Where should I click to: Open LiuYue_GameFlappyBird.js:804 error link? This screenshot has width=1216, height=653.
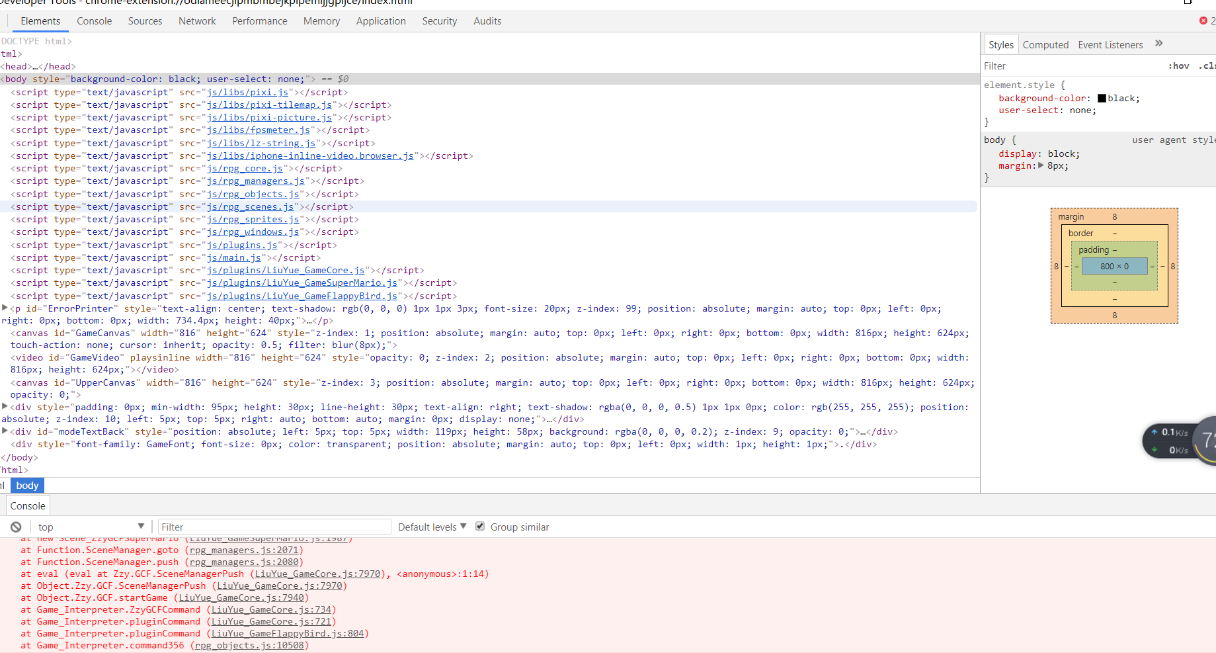pyautogui.click(x=288, y=633)
